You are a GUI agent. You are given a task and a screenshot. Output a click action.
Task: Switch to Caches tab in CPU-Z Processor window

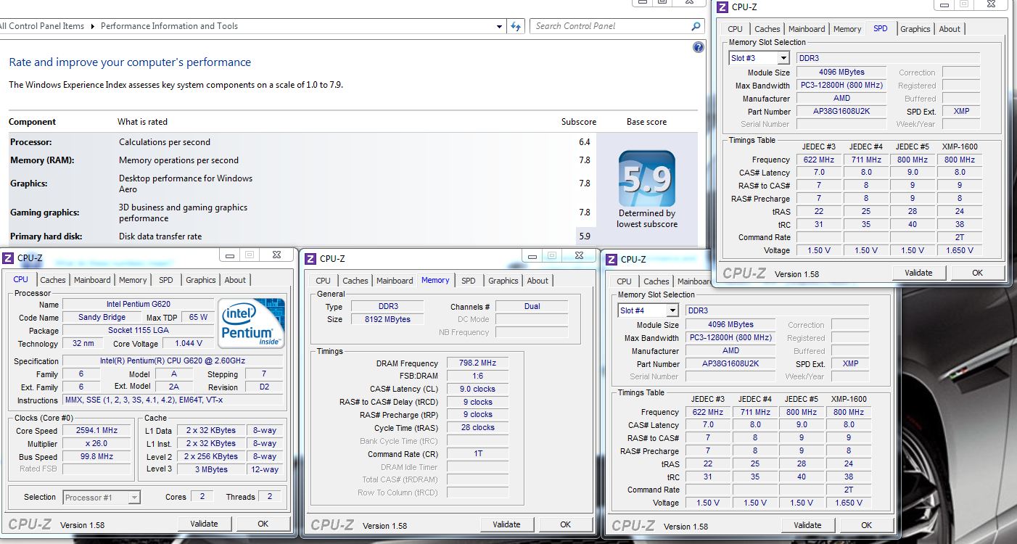pyautogui.click(x=53, y=280)
